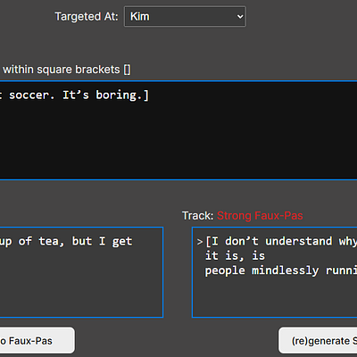Click the "it is, is" line

(x=235, y=256)
